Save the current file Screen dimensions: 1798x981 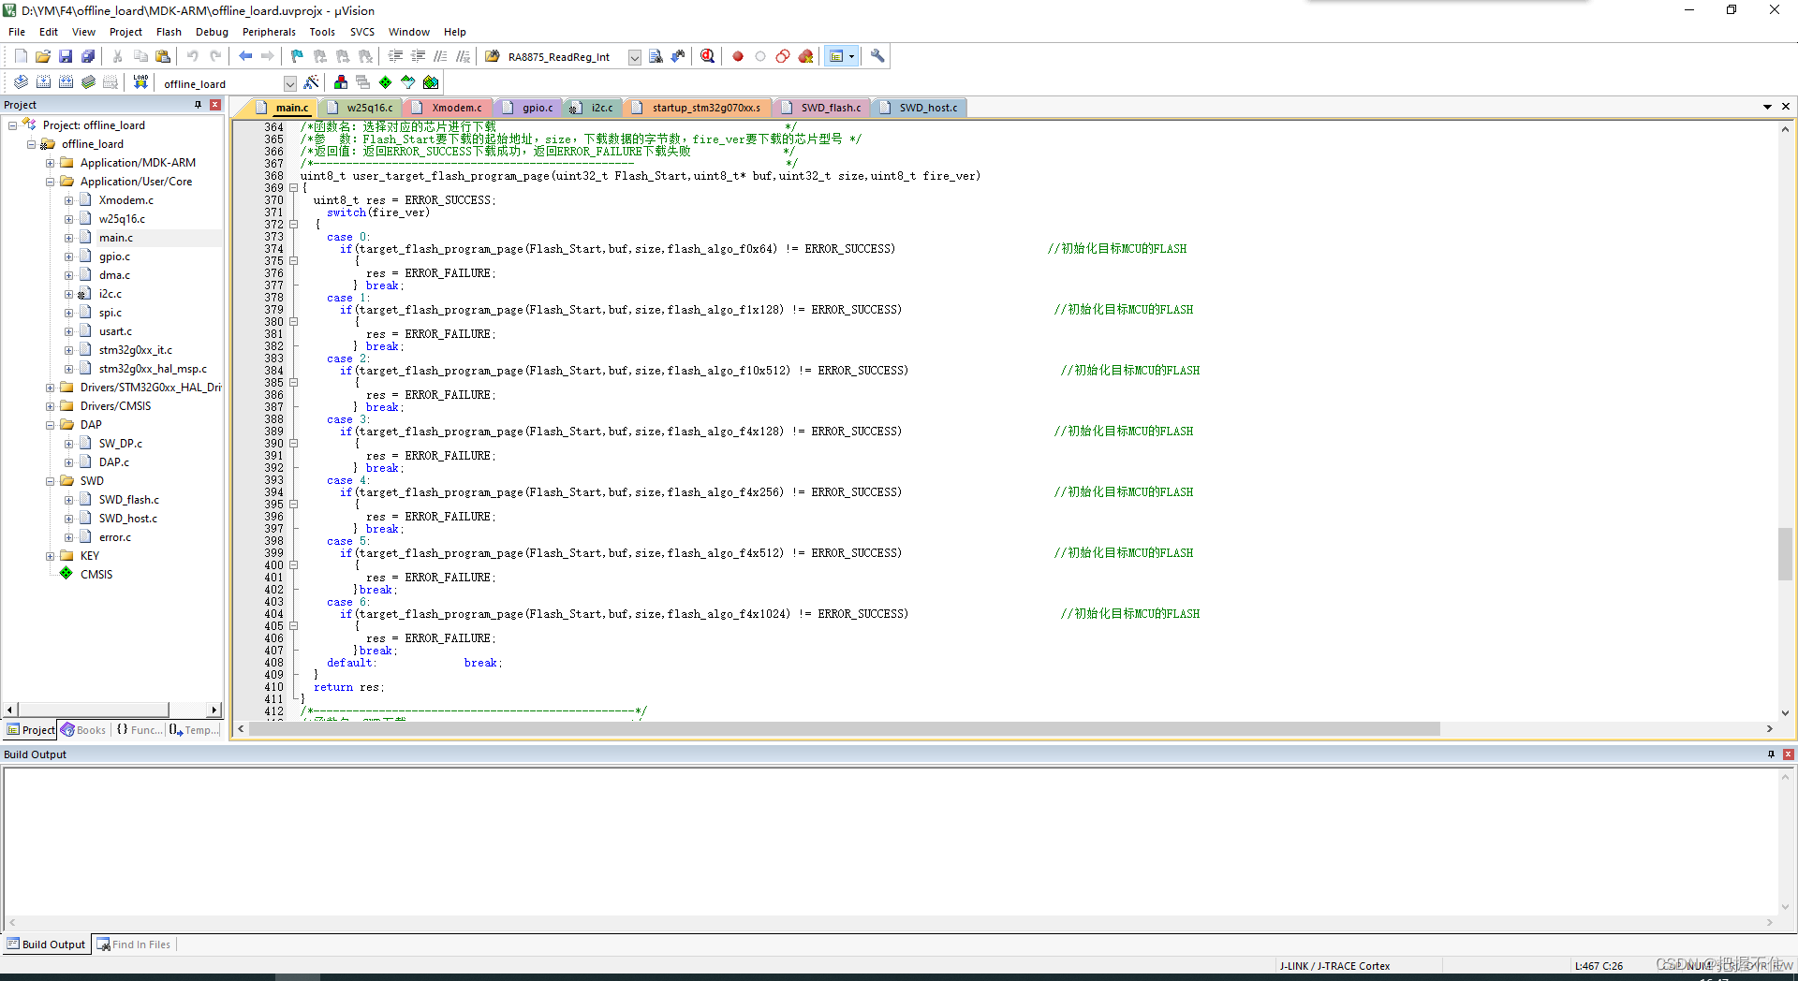tap(66, 56)
